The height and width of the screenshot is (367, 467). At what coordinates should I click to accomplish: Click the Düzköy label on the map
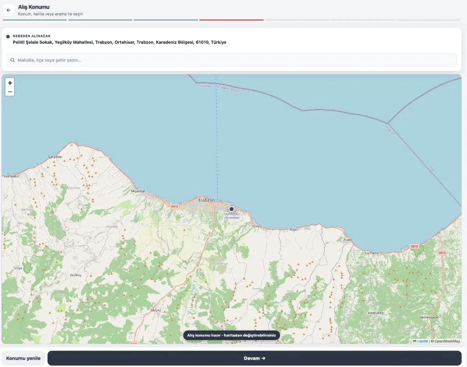[76, 275]
